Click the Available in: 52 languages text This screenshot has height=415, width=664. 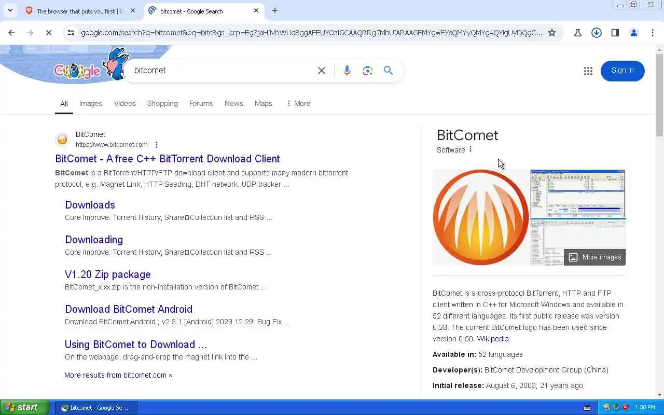click(x=478, y=354)
